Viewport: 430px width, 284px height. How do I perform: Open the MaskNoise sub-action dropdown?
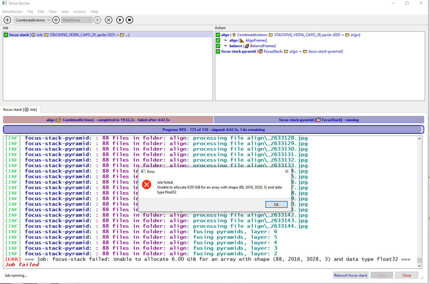77,20
